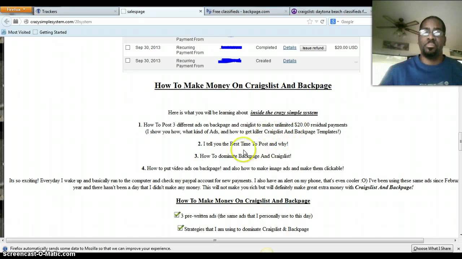Tick the checkbox on the Completed payment row
Viewport: 462px width, 259px height.
point(128,47)
